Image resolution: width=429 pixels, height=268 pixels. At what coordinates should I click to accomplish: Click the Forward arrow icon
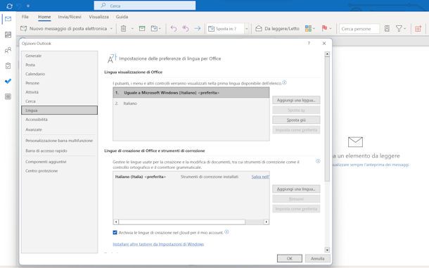coord(197,28)
